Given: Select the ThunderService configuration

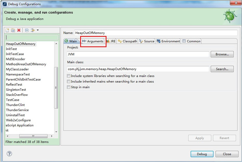Looking at the screenshot, I should pyautogui.click(x=17, y=110).
